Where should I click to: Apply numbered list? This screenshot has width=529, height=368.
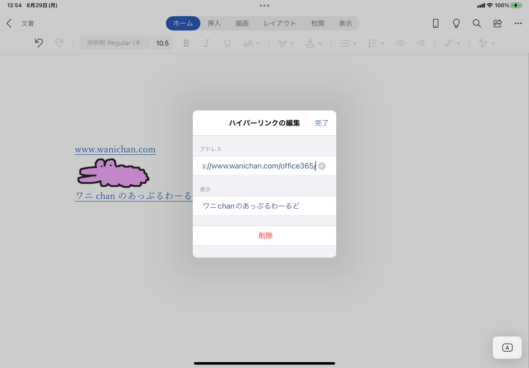click(373, 43)
